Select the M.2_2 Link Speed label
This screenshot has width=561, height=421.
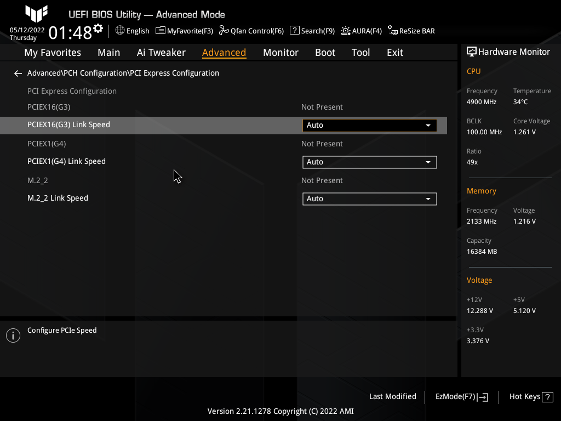coord(58,198)
